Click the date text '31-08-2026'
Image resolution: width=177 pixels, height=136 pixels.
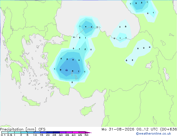point(121,129)
